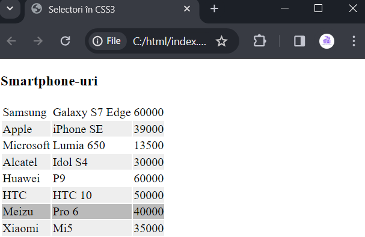The width and height of the screenshot is (365, 237).
Task: Click the Smartphone-uri heading
Action: tap(49, 81)
